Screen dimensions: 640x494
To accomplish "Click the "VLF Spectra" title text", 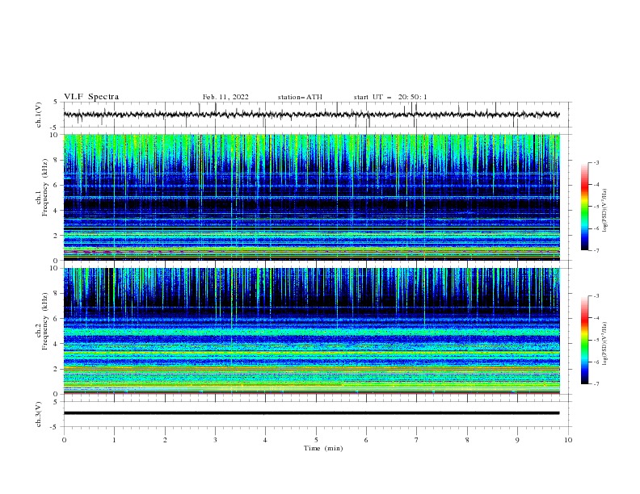I will (91, 97).
